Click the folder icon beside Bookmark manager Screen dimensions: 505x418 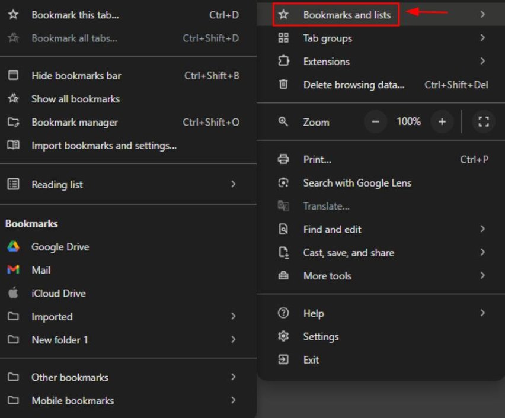13,122
